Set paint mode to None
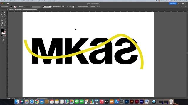Viewport: 188px width, 105px height. point(5,36)
